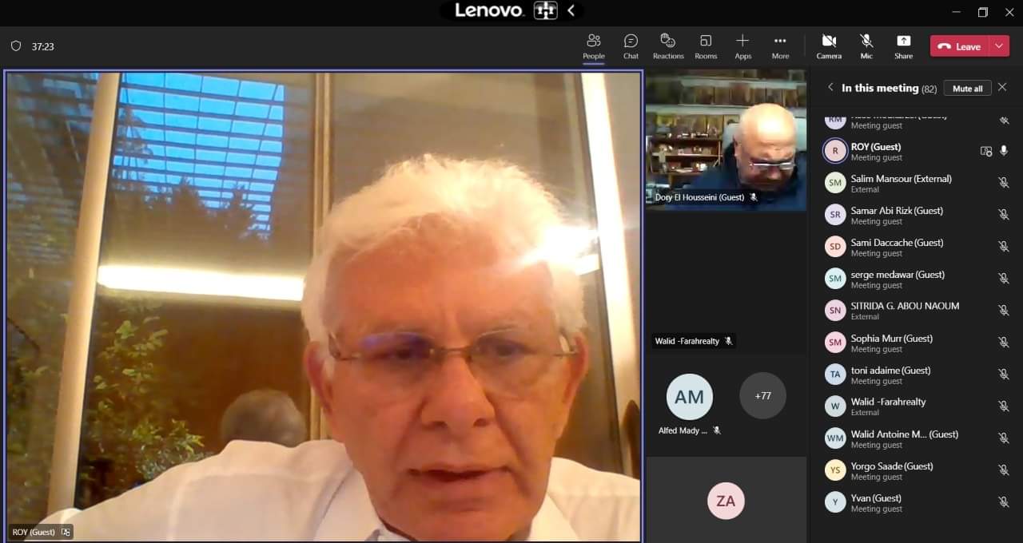Screen dimensions: 1023x543
Task: Toggle mic for SITRIDA G. ABOU NAOUM
Action: click(1004, 311)
